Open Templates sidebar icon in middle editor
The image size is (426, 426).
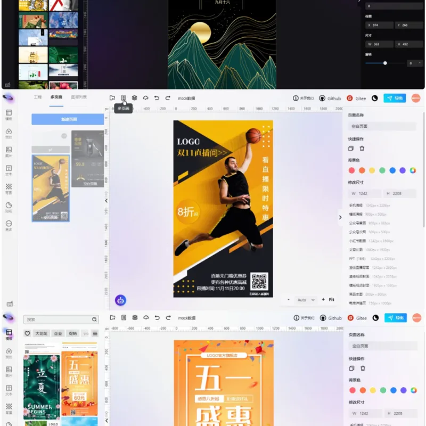pyautogui.click(x=9, y=114)
